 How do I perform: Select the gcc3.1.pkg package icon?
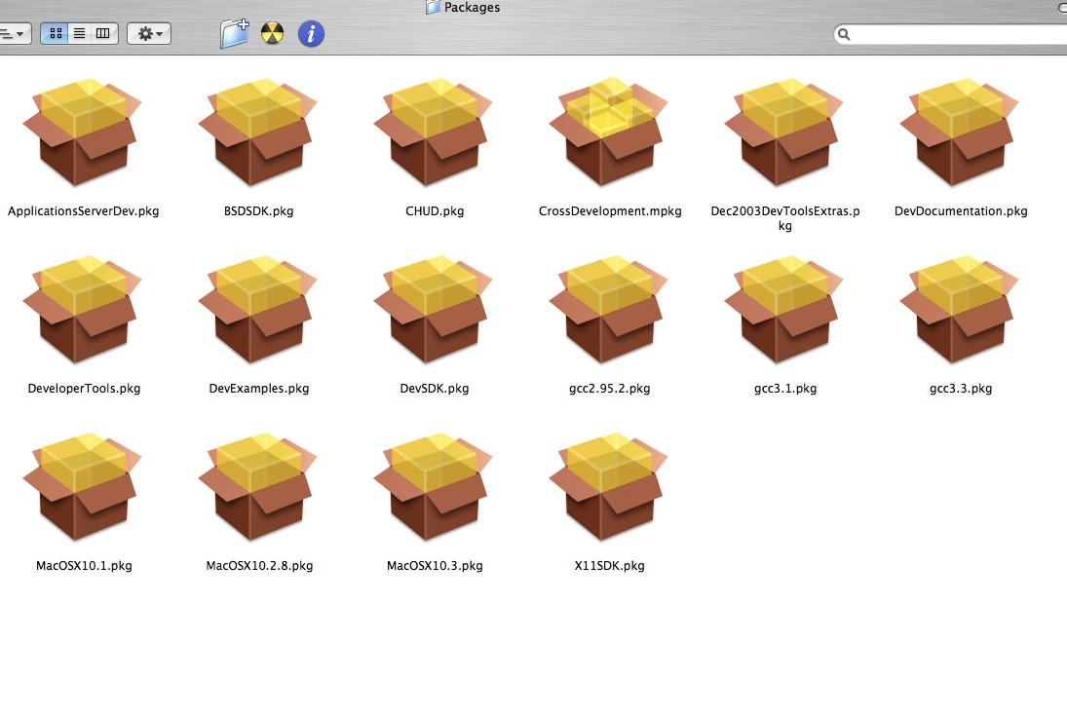click(x=784, y=310)
